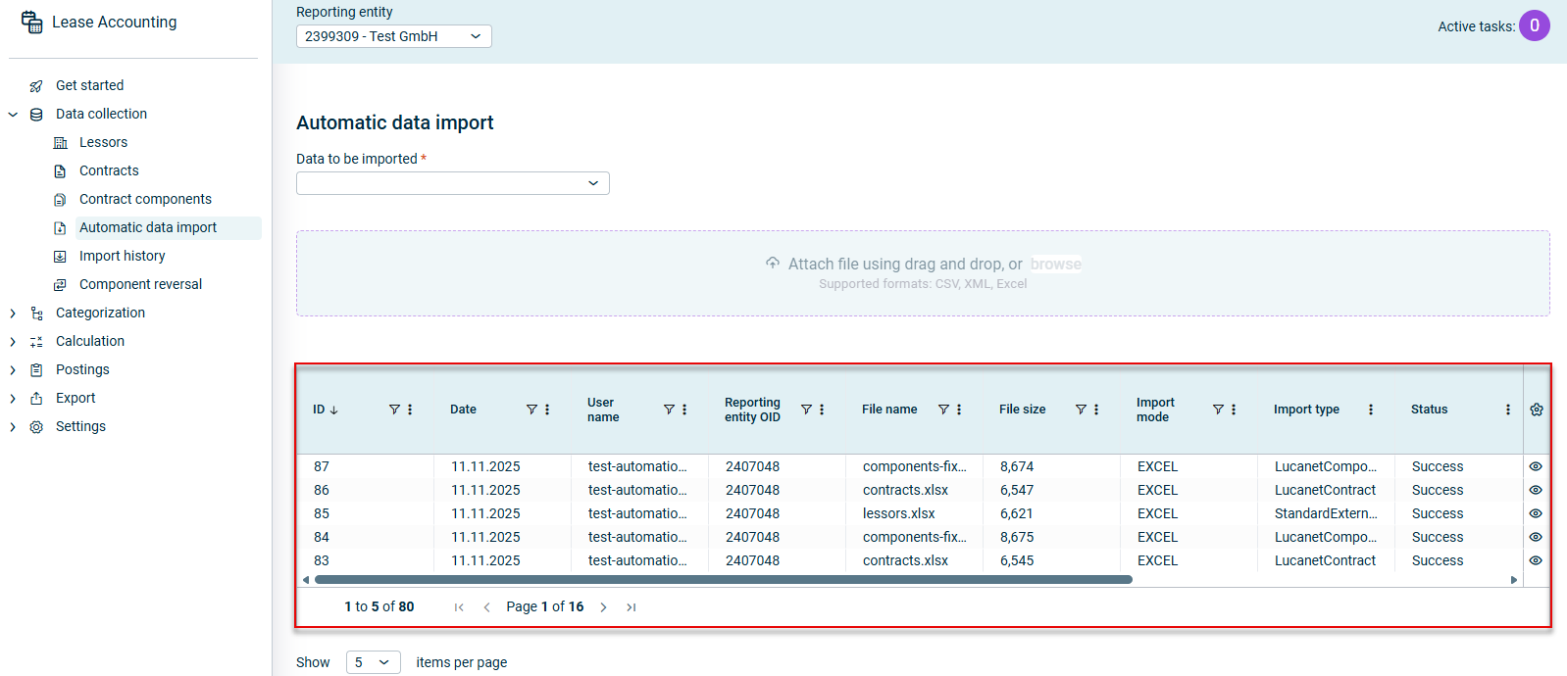Open Component reversal page
This screenshot has height=676, width=1567.
tap(140, 284)
